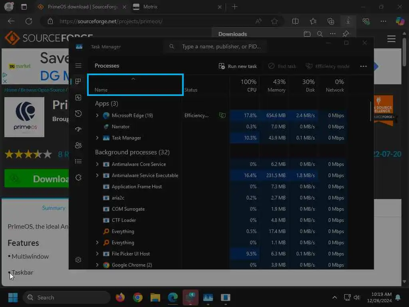
Task: Search downloads magnifier icon
Action: [x=320, y=34]
